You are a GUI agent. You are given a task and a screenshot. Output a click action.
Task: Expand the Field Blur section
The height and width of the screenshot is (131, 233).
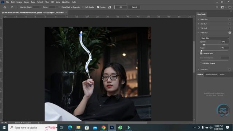pyautogui.click(x=198, y=19)
